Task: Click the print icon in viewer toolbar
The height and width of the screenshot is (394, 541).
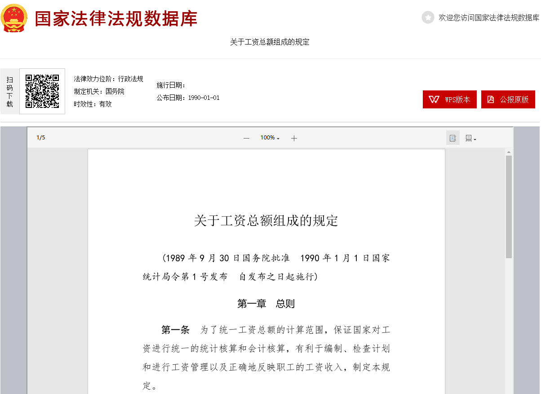Action: [x=469, y=138]
